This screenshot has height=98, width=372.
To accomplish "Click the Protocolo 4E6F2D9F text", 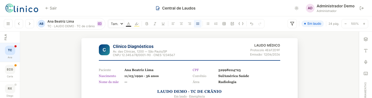I will pyautogui.click(x=265, y=50).
